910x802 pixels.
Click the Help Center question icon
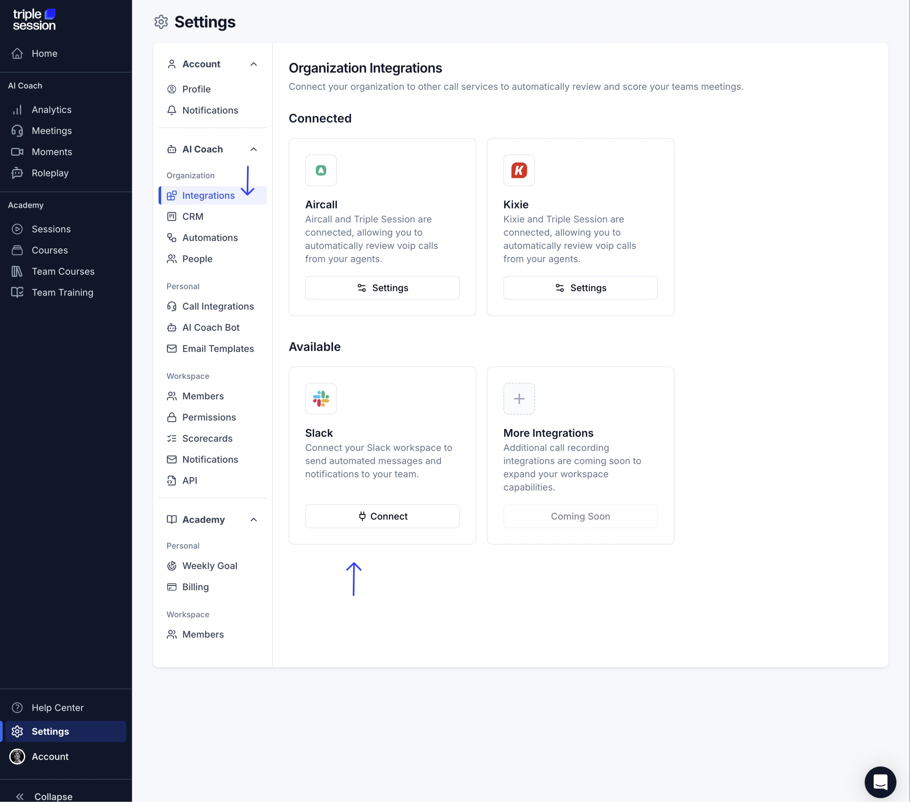[17, 708]
